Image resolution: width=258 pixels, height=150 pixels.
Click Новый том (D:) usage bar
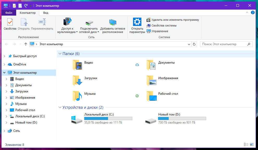point(182,119)
